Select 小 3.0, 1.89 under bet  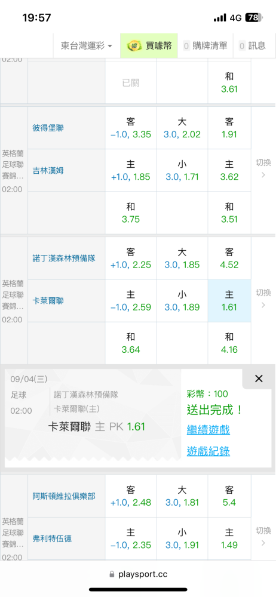pos(182,301)
